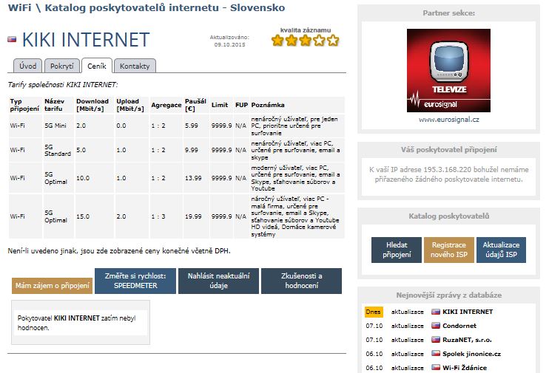Select the Ceník tab

97,66
